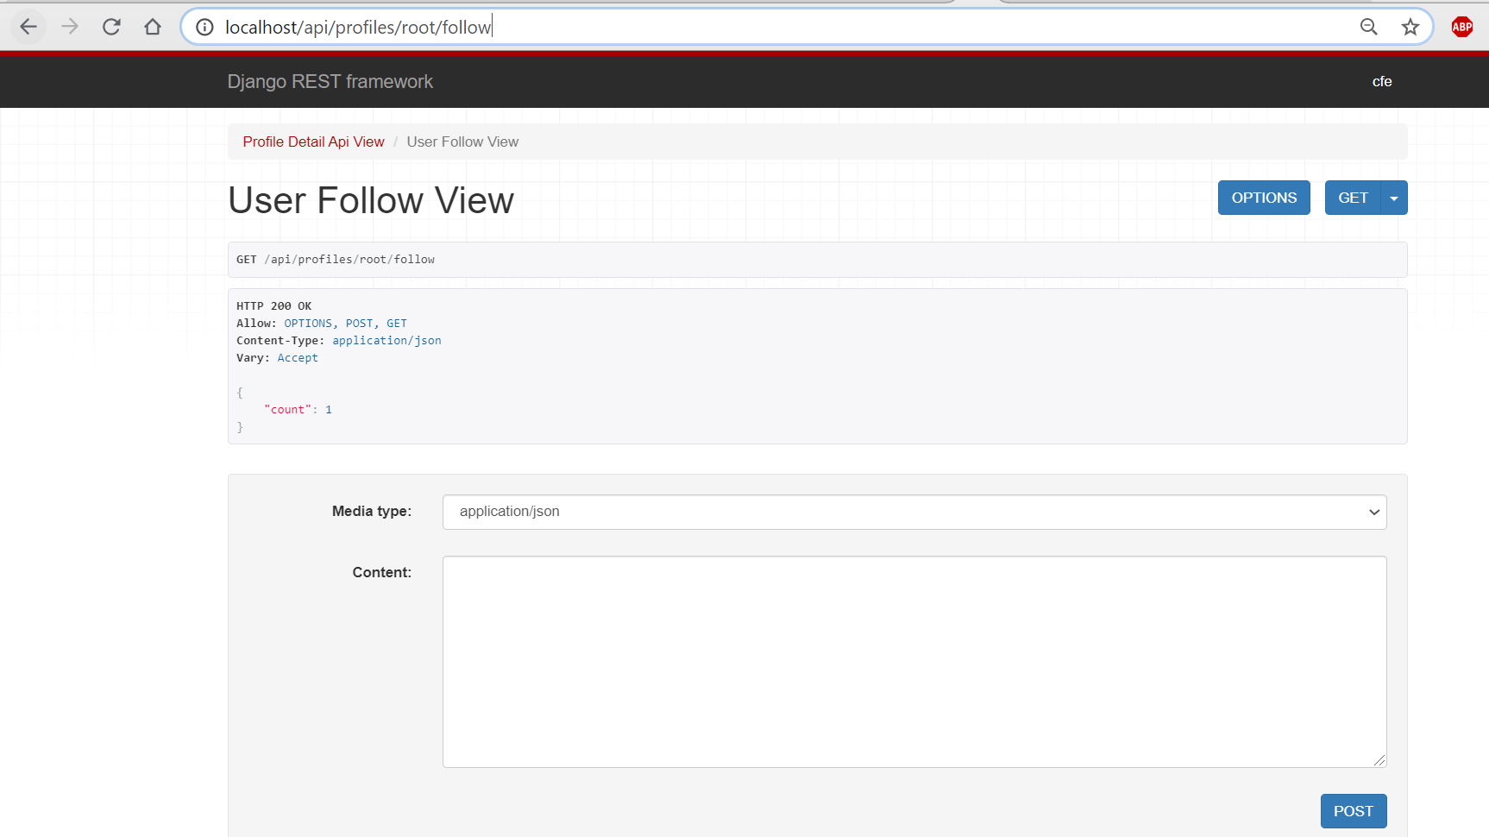
Task: Reload the current page
Action: click(111, 27)
